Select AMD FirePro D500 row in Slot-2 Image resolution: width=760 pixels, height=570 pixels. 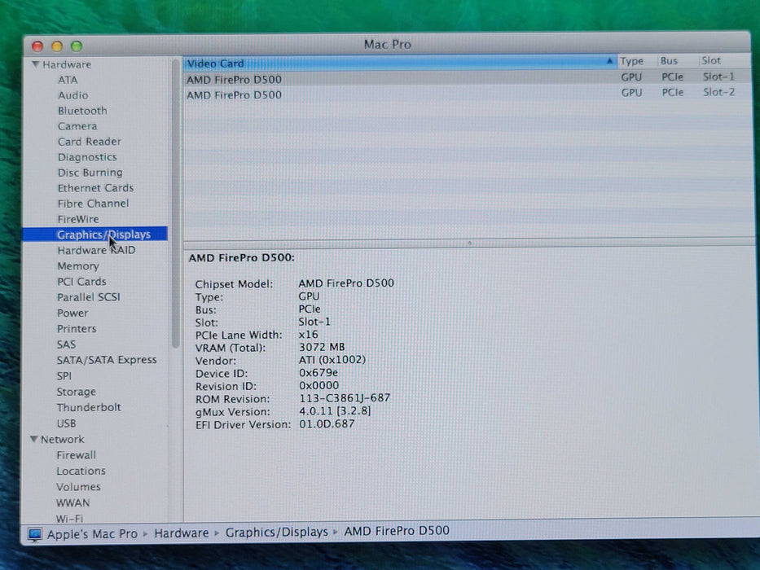(466, 94)
